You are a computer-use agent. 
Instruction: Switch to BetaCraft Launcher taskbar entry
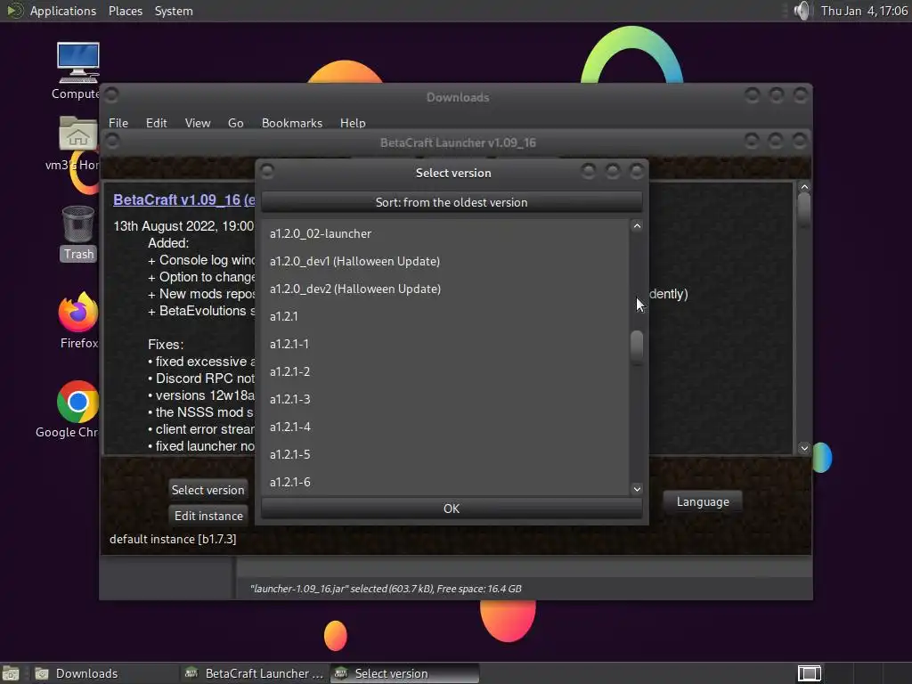pyautogui.click(x=255, y=673)
